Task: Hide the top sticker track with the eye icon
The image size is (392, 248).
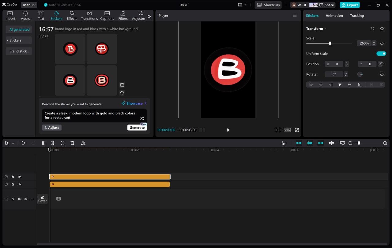Action: [19, 177]
